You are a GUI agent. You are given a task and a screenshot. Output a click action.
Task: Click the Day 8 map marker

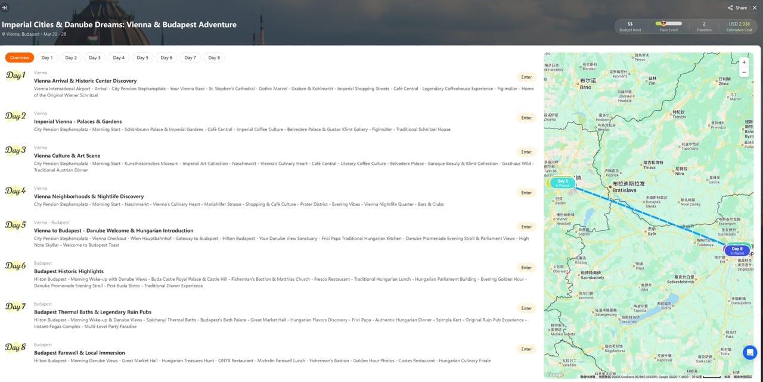tap(737, 250)
